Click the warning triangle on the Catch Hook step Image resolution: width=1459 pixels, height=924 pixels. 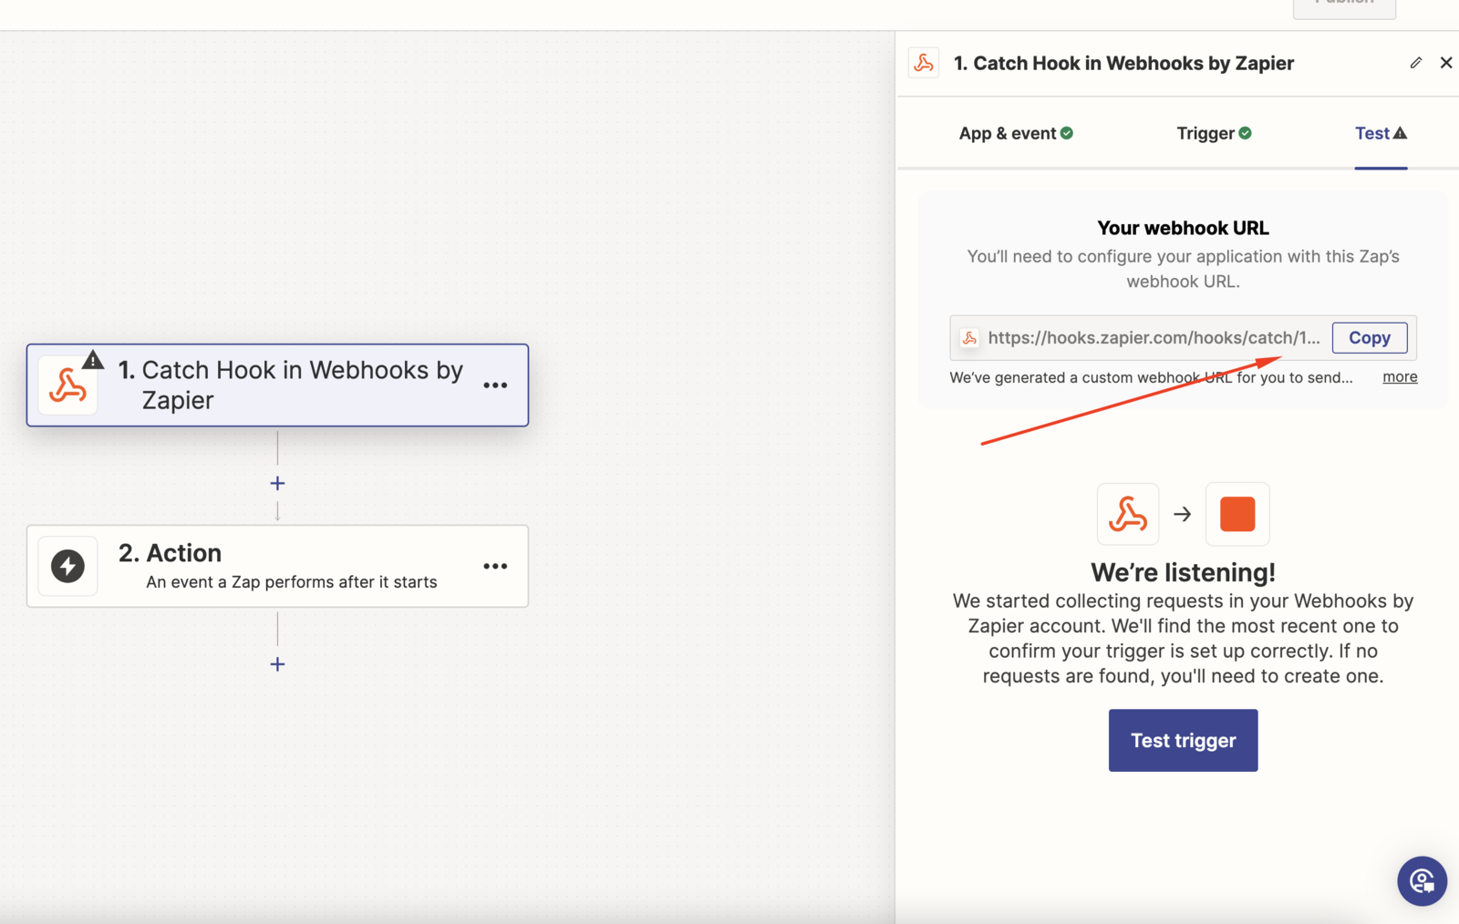(x=93, y=360)
